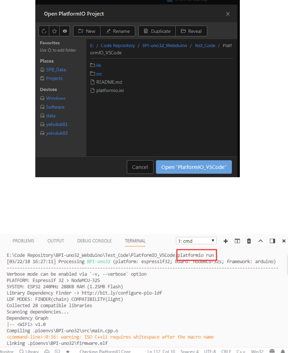Change encoding via UTF-8 in the status bar

click(210, 351)
